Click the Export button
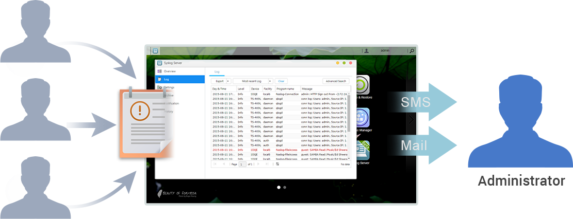 tap(220, 81)
